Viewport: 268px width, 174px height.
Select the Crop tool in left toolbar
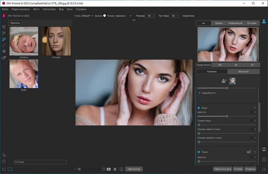4,26
